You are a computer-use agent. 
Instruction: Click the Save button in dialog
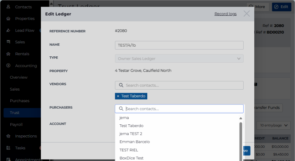coord(247,151)
